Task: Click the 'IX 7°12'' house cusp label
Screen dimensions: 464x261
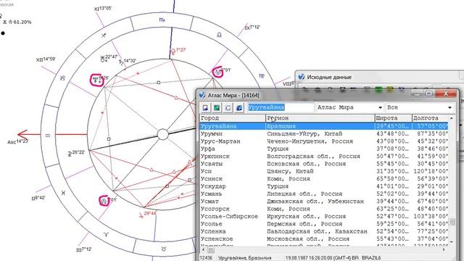Action: (x=252, y=28)
